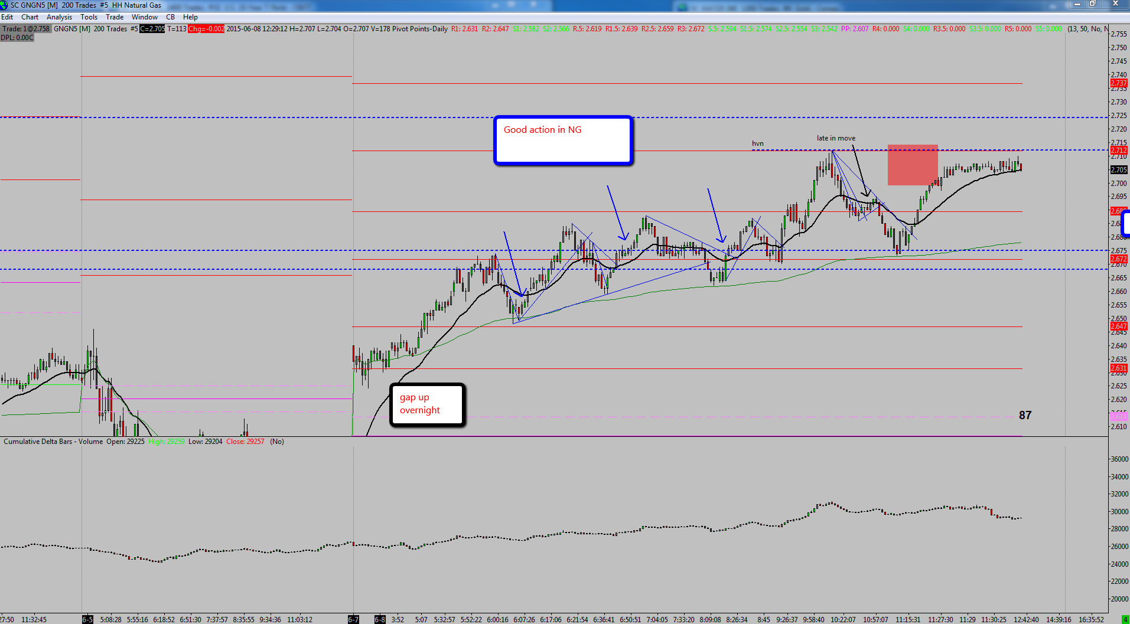This screenshot has width=1130, height=624.
Task: Open the Analysis menu
Action: (x=59, y=17)
